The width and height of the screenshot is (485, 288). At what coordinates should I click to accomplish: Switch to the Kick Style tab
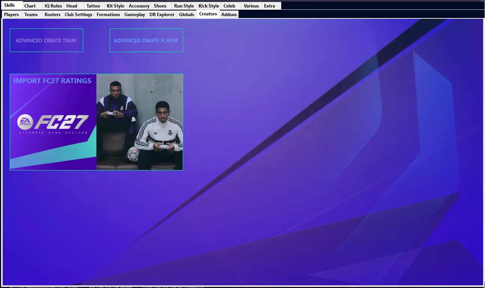click(209, 6)
